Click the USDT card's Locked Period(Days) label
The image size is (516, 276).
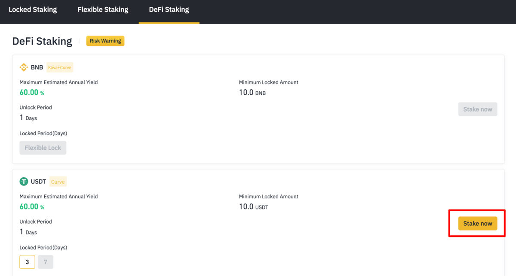click(43, 248)
